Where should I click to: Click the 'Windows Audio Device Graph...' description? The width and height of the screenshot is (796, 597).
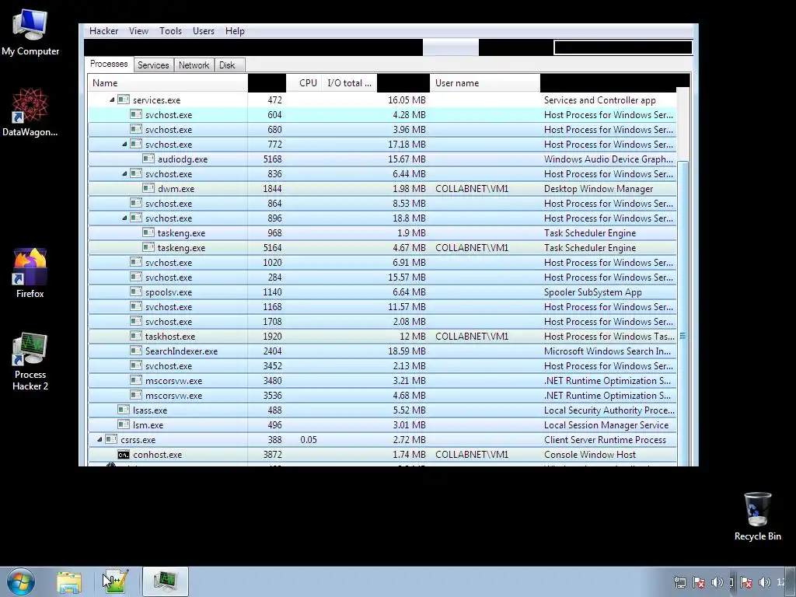click(x=609, y=159)
